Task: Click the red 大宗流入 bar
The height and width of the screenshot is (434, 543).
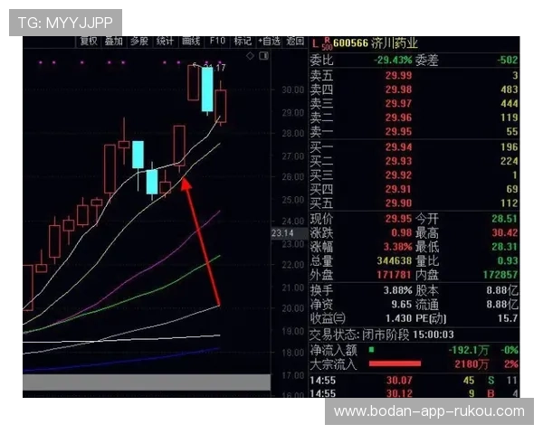Action: click(395, 363)
